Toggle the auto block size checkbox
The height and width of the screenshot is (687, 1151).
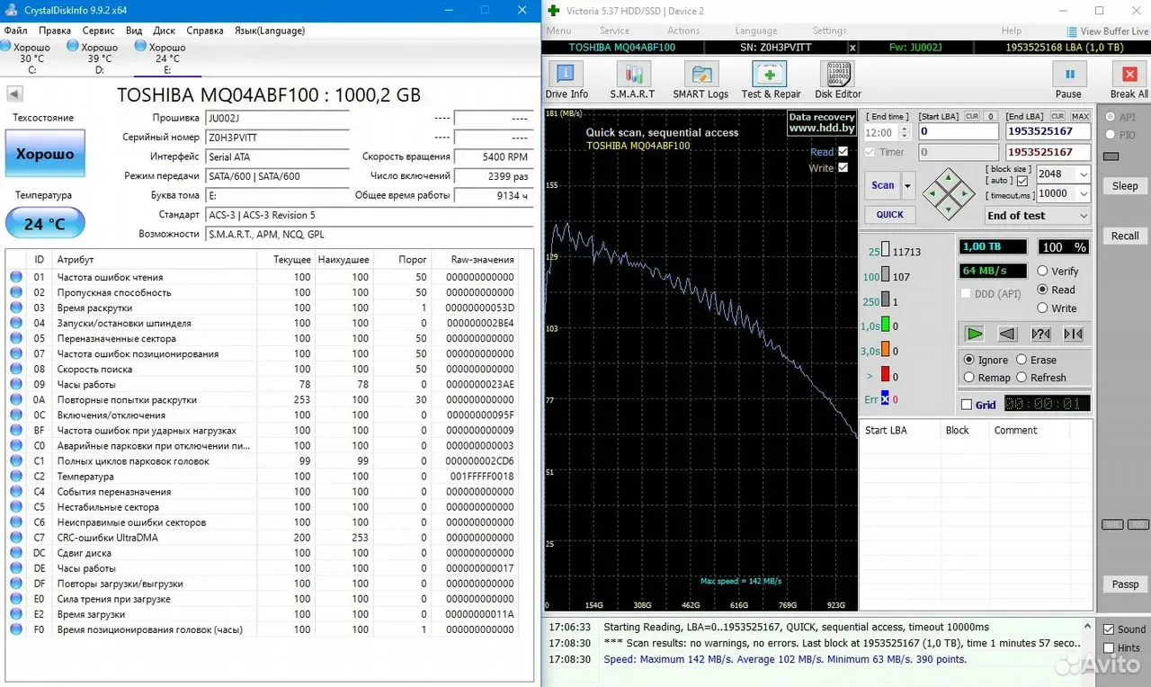tap(1022, 181)
